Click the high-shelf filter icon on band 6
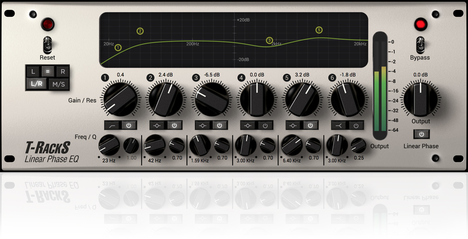This screenshot has height=239, width=468. click(x=339, y=125)
